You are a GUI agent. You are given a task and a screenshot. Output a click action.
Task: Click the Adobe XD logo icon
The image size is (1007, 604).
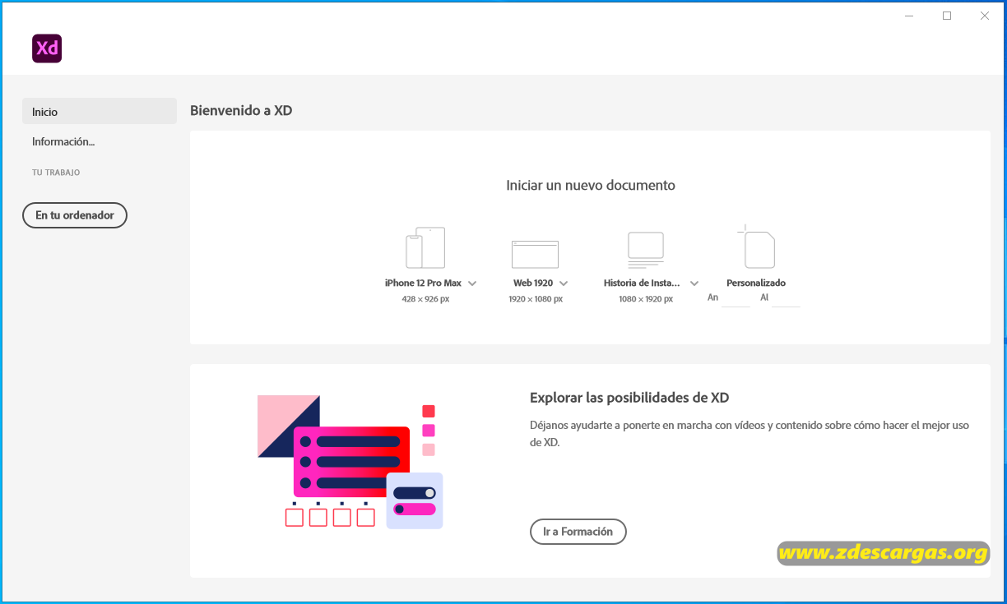[x=47, y=48]
